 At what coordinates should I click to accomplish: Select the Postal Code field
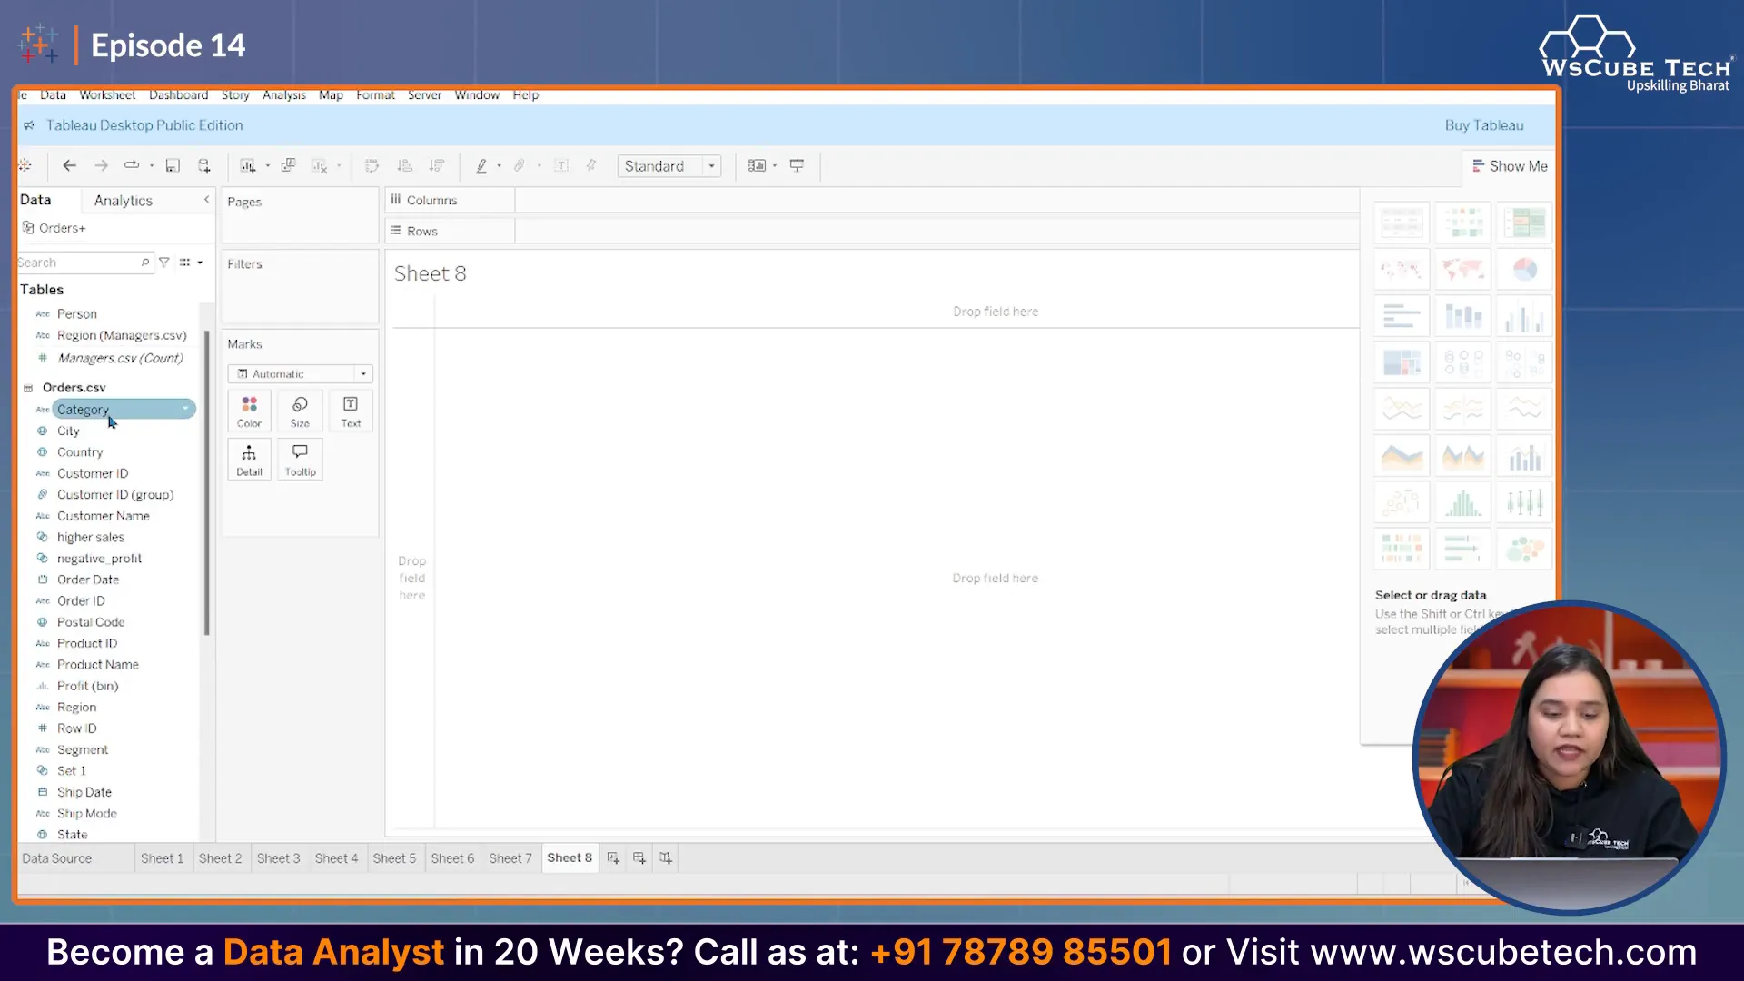91,622
